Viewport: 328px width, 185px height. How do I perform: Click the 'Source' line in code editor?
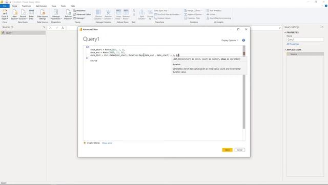94,61
